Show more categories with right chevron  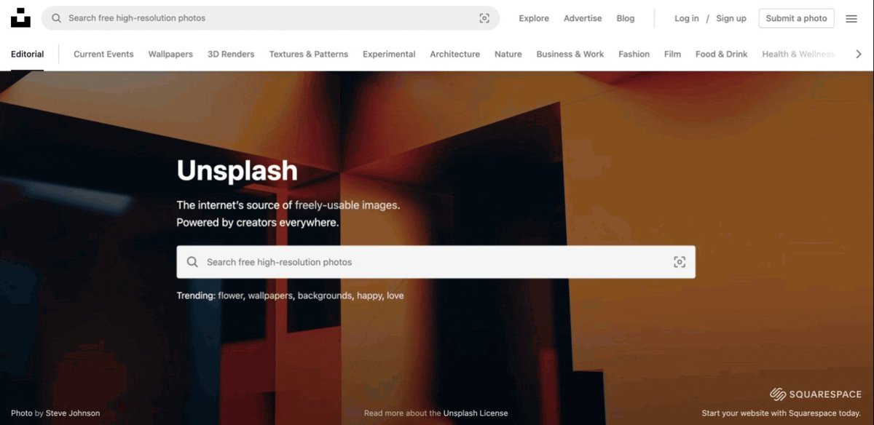(859, 54)
